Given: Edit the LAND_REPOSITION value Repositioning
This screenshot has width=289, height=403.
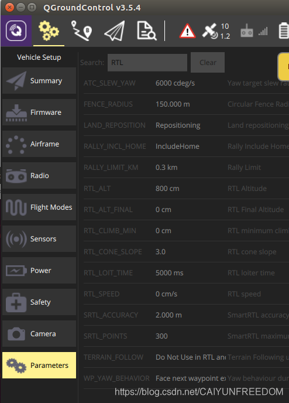Looking at the screenshot, I should (178, 125).
